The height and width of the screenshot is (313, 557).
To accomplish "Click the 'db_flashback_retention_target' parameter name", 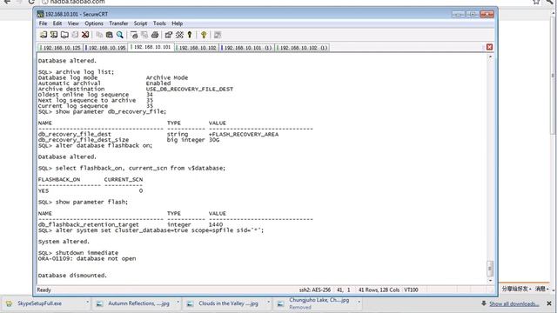I will pyautogui.click(x=89, y=224).
